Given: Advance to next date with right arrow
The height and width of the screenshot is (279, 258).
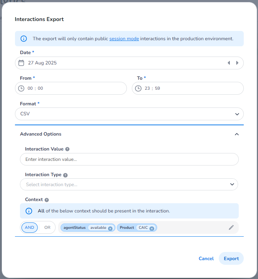Looking at the screenshot, I should 237,63.
